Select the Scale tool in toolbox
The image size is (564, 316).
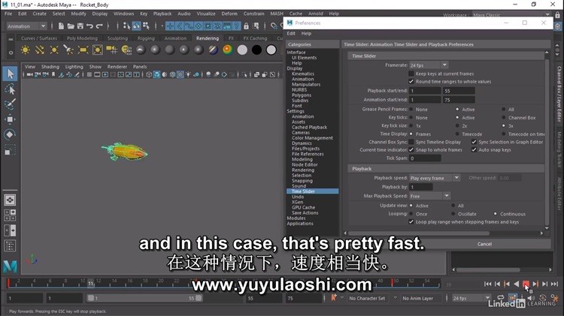click(x=10, y=149)
